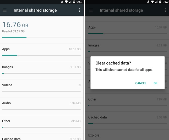This screenshot has height=140, width=169.
Task: Open the Apps storage entry on left
Action: [42, 52]
